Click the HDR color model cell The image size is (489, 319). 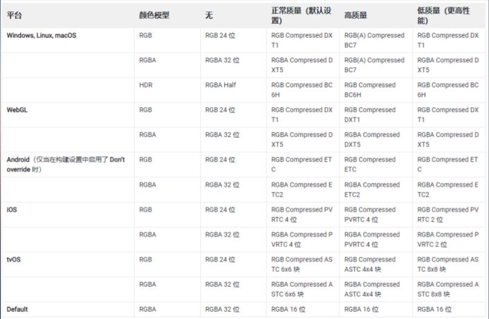tap(146, 85)
